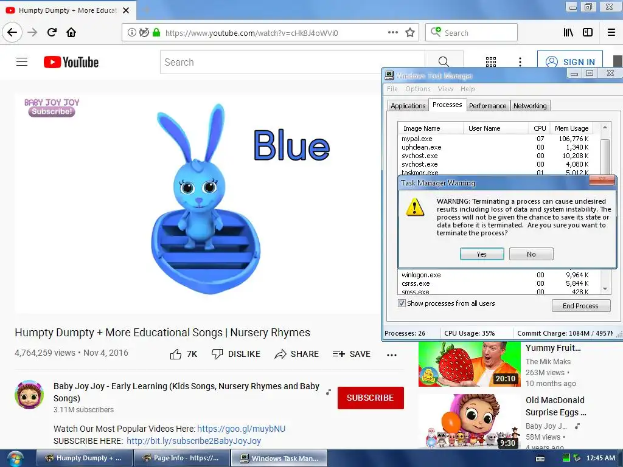Switch to Page Info taskbar button
Screen dimensions: 623x467
coord(181,458)
